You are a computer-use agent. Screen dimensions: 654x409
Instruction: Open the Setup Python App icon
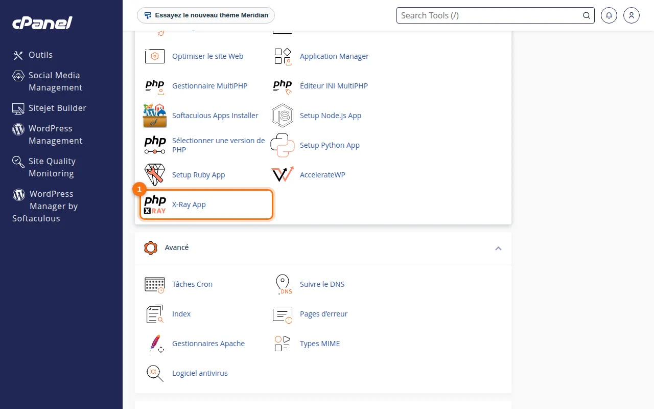(x=283, y=145)
